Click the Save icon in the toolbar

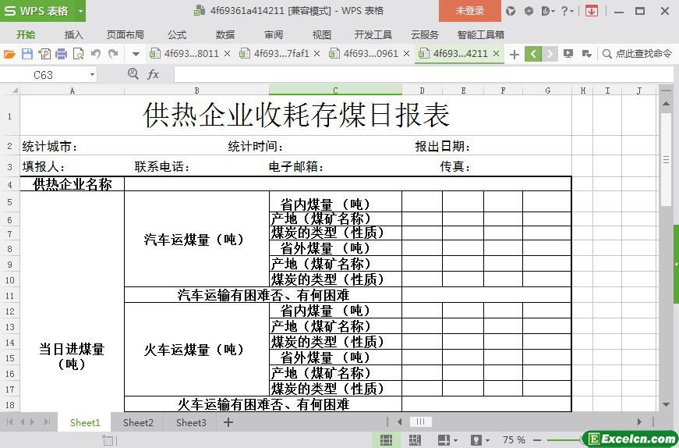pos(27,54)
